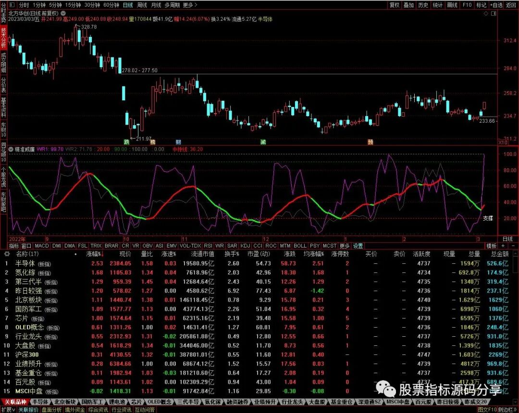Toggle the 侧边栏 sidebar at bottom right
Image resolution: width=519 pixels, height=413 pixels.
(507, 410)
